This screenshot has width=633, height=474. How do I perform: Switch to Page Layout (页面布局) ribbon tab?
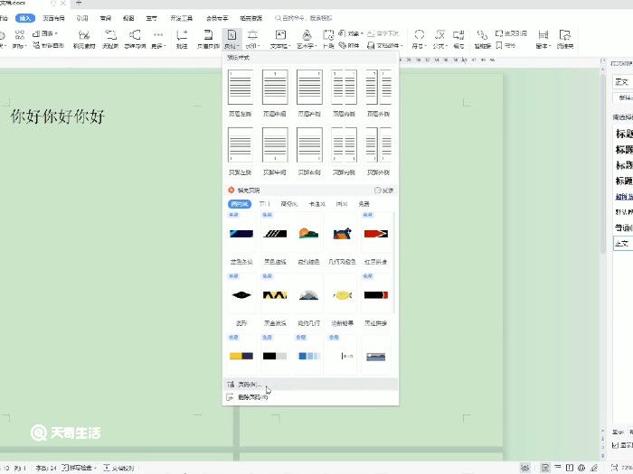click(x=53, y=18)
